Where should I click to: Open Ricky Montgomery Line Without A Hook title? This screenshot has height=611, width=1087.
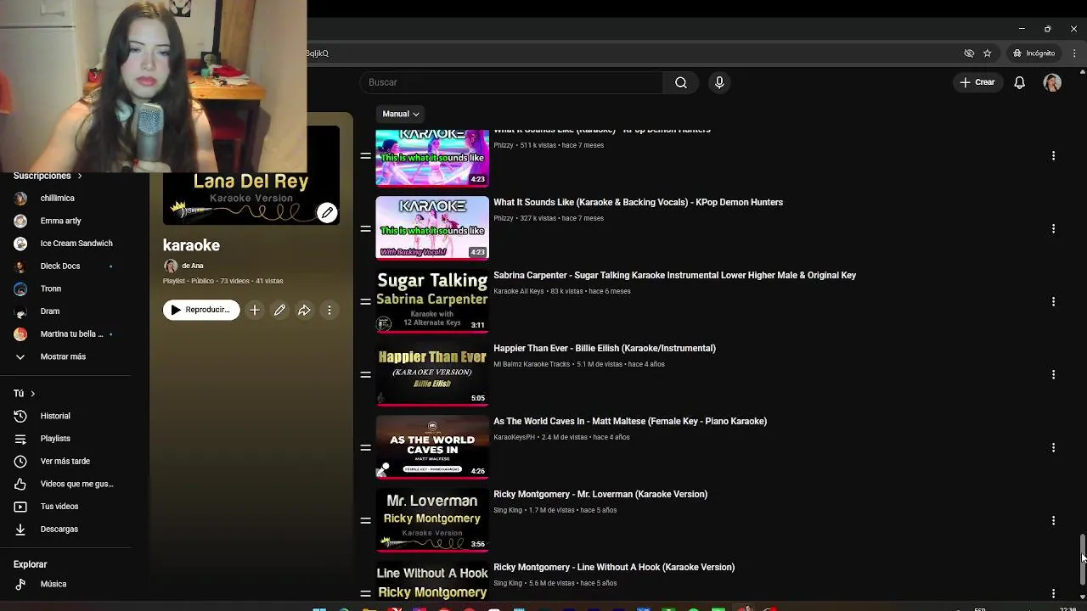pyautogui.click(x=614, y=567)
